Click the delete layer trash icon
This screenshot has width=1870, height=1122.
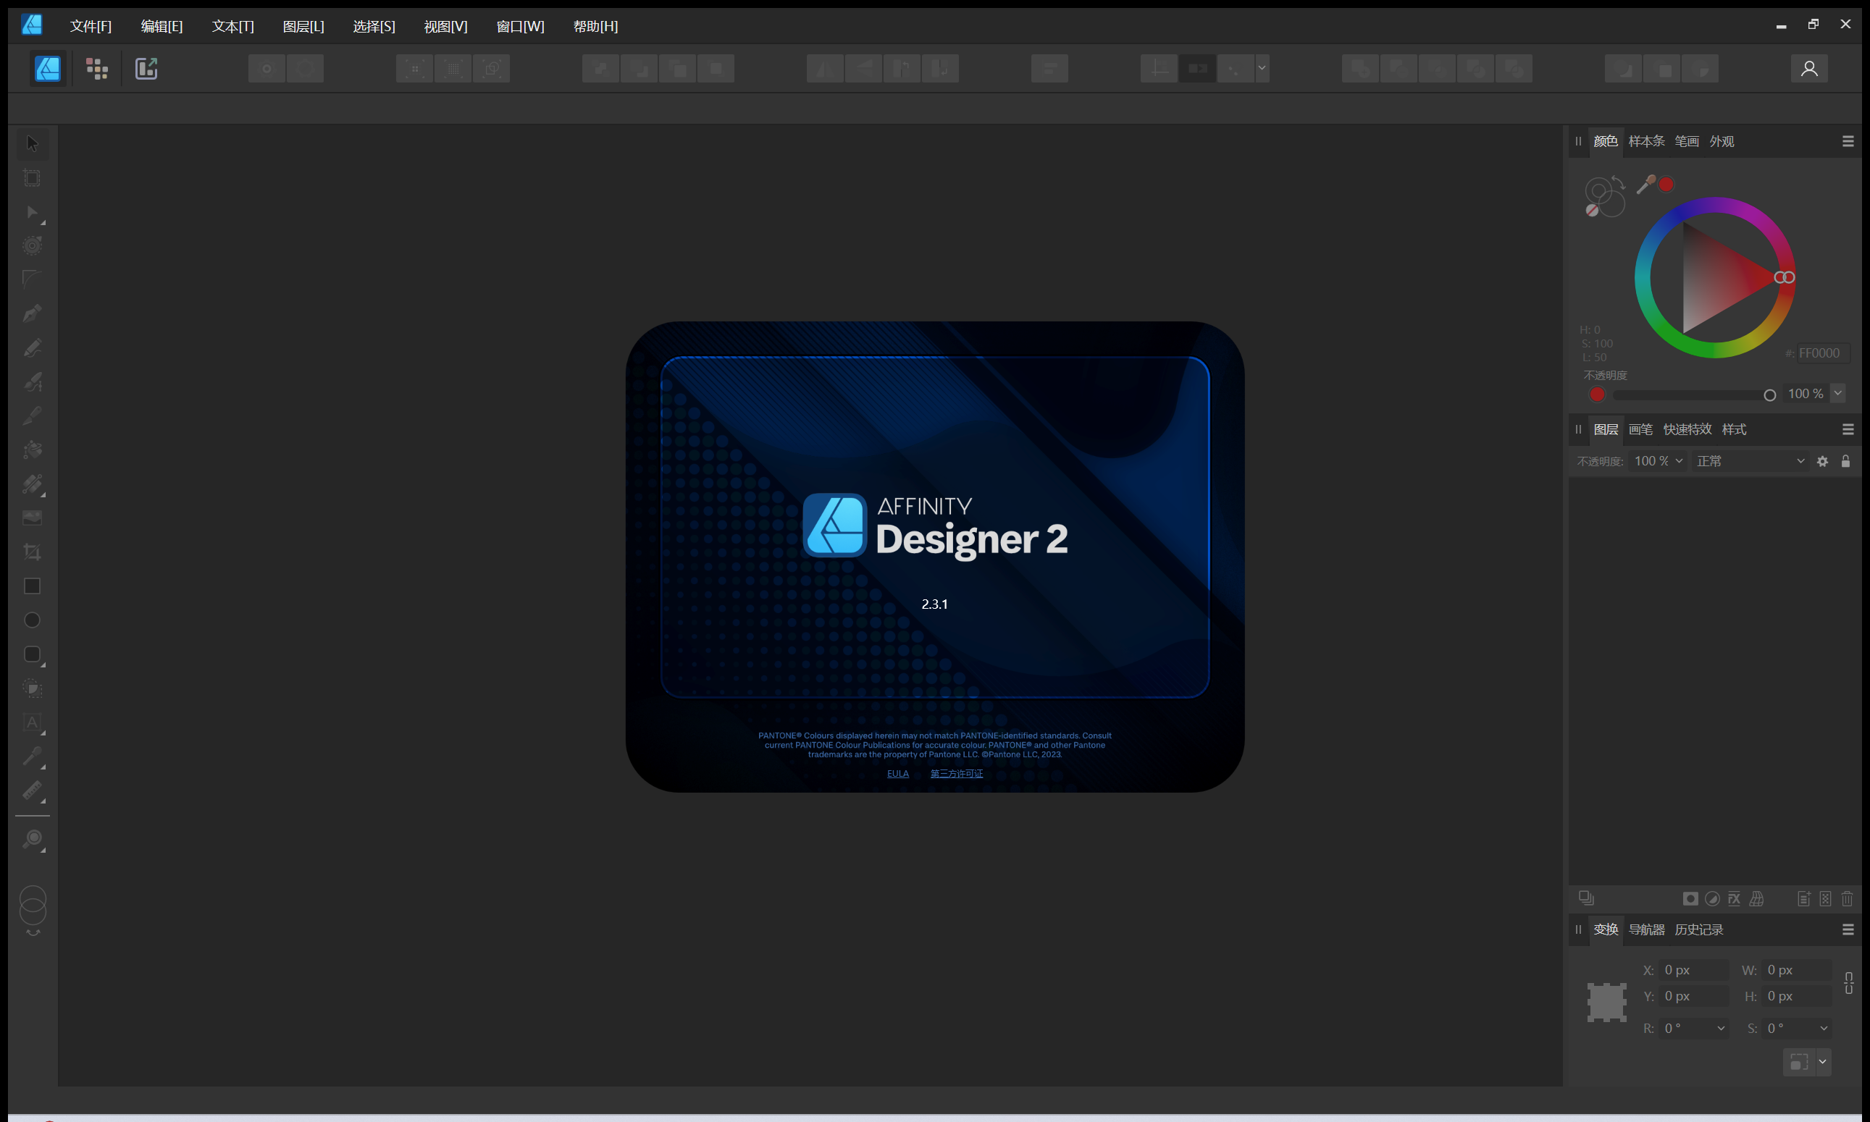pyautogui.click(x=1847, y=899)
